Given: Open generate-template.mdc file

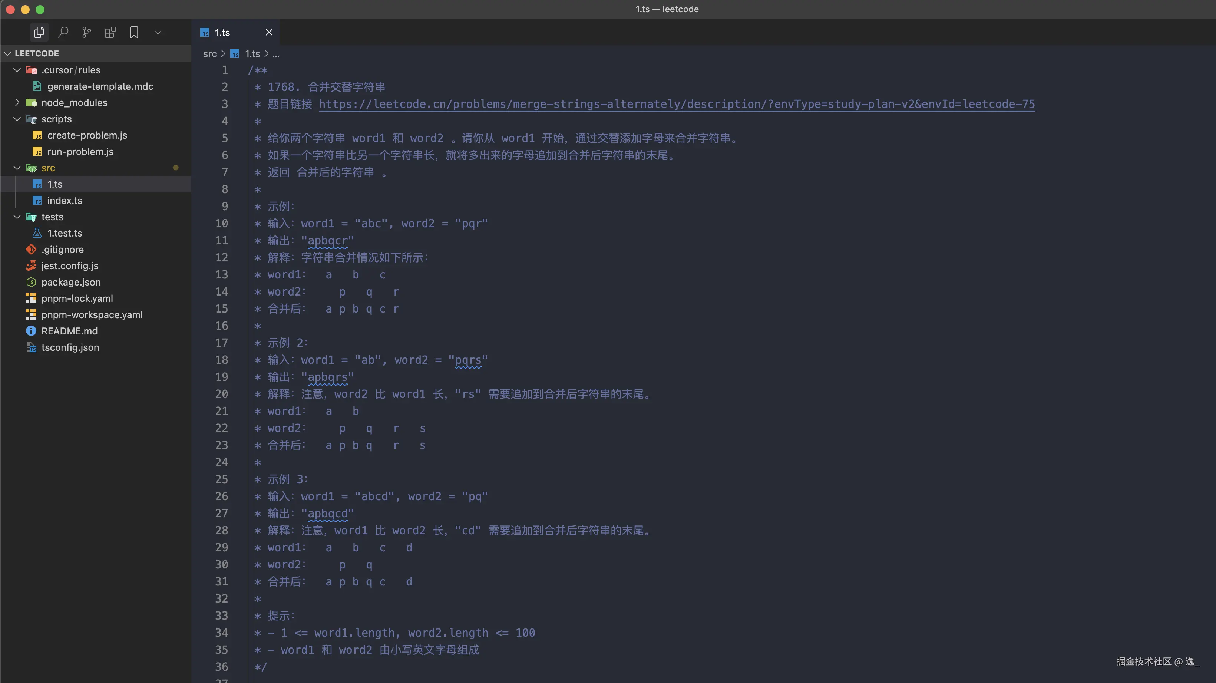Looking at the screenshot, I should pos(100,86).
